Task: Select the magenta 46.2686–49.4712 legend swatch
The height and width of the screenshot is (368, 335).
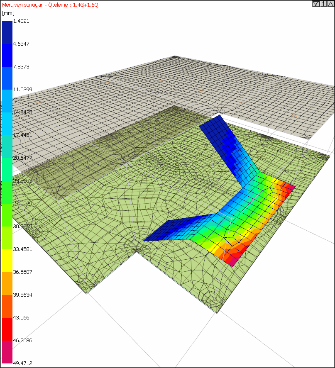Action: [x=7, y=352]
